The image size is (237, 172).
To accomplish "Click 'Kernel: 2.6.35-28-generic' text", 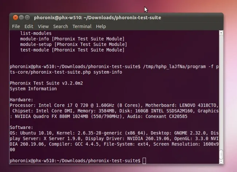I will pyautogui.click(x=89, y=133).
